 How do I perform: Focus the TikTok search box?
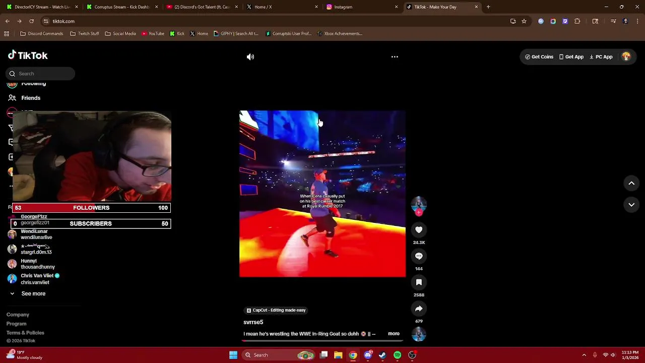click(40, 74)
